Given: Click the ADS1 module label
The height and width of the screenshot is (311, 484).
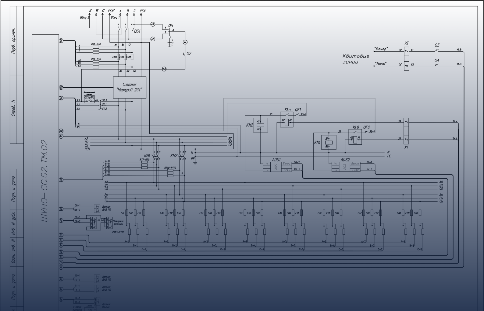Looking at the screenshot, I should click(276, 159).
